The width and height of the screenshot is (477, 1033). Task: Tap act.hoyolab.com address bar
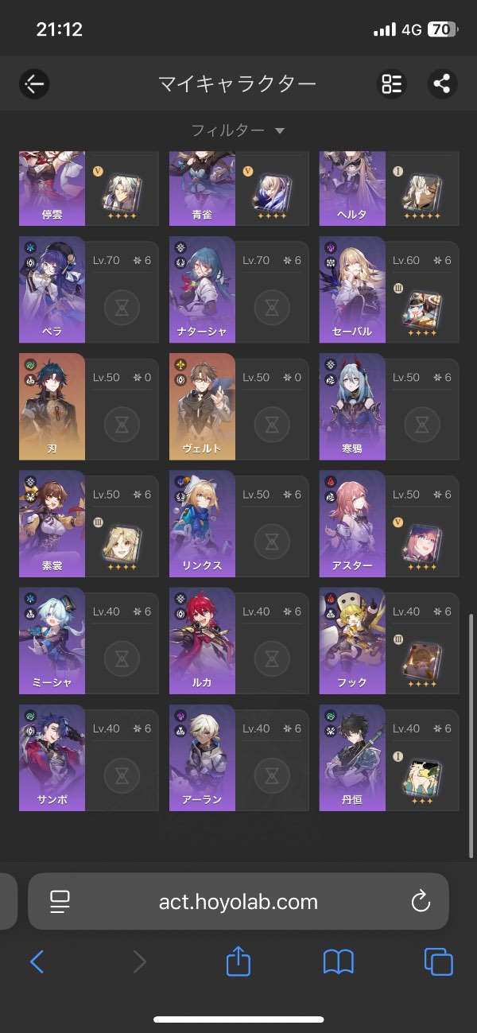(x=238, y=901)
